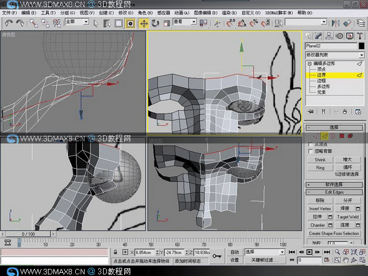Screen dimensions: 368x276
Task: Collapse the Edit Edges rollout
Action: (x=334, y=192)
